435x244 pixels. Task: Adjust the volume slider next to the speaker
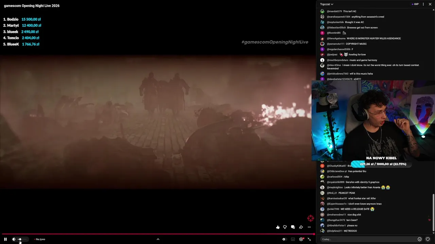click(x=22, y=239)
